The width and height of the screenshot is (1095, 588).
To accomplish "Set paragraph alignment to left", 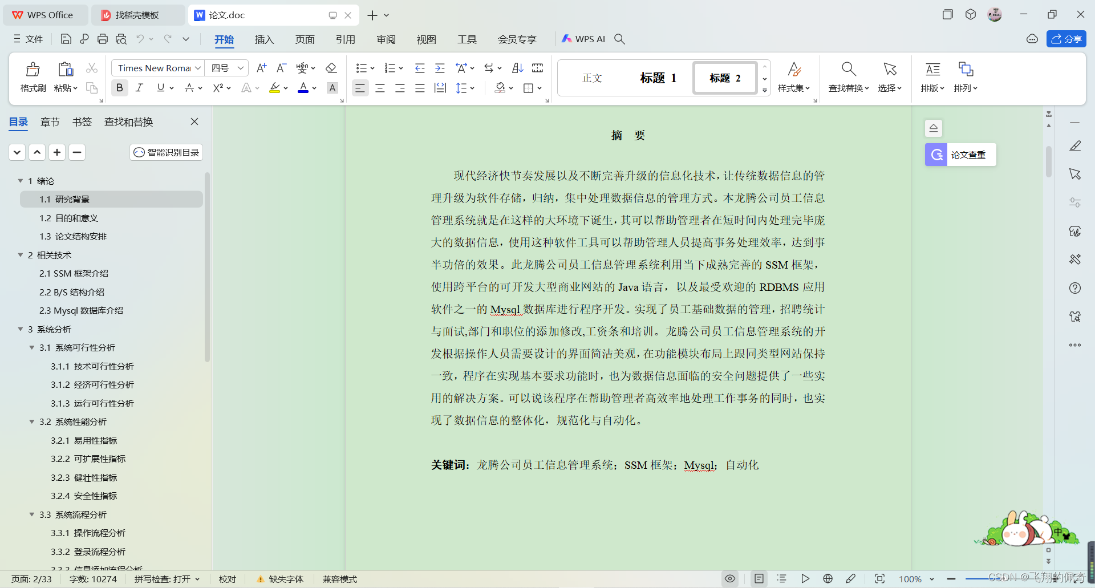I will pyautogui.click(x=360, y=88).
